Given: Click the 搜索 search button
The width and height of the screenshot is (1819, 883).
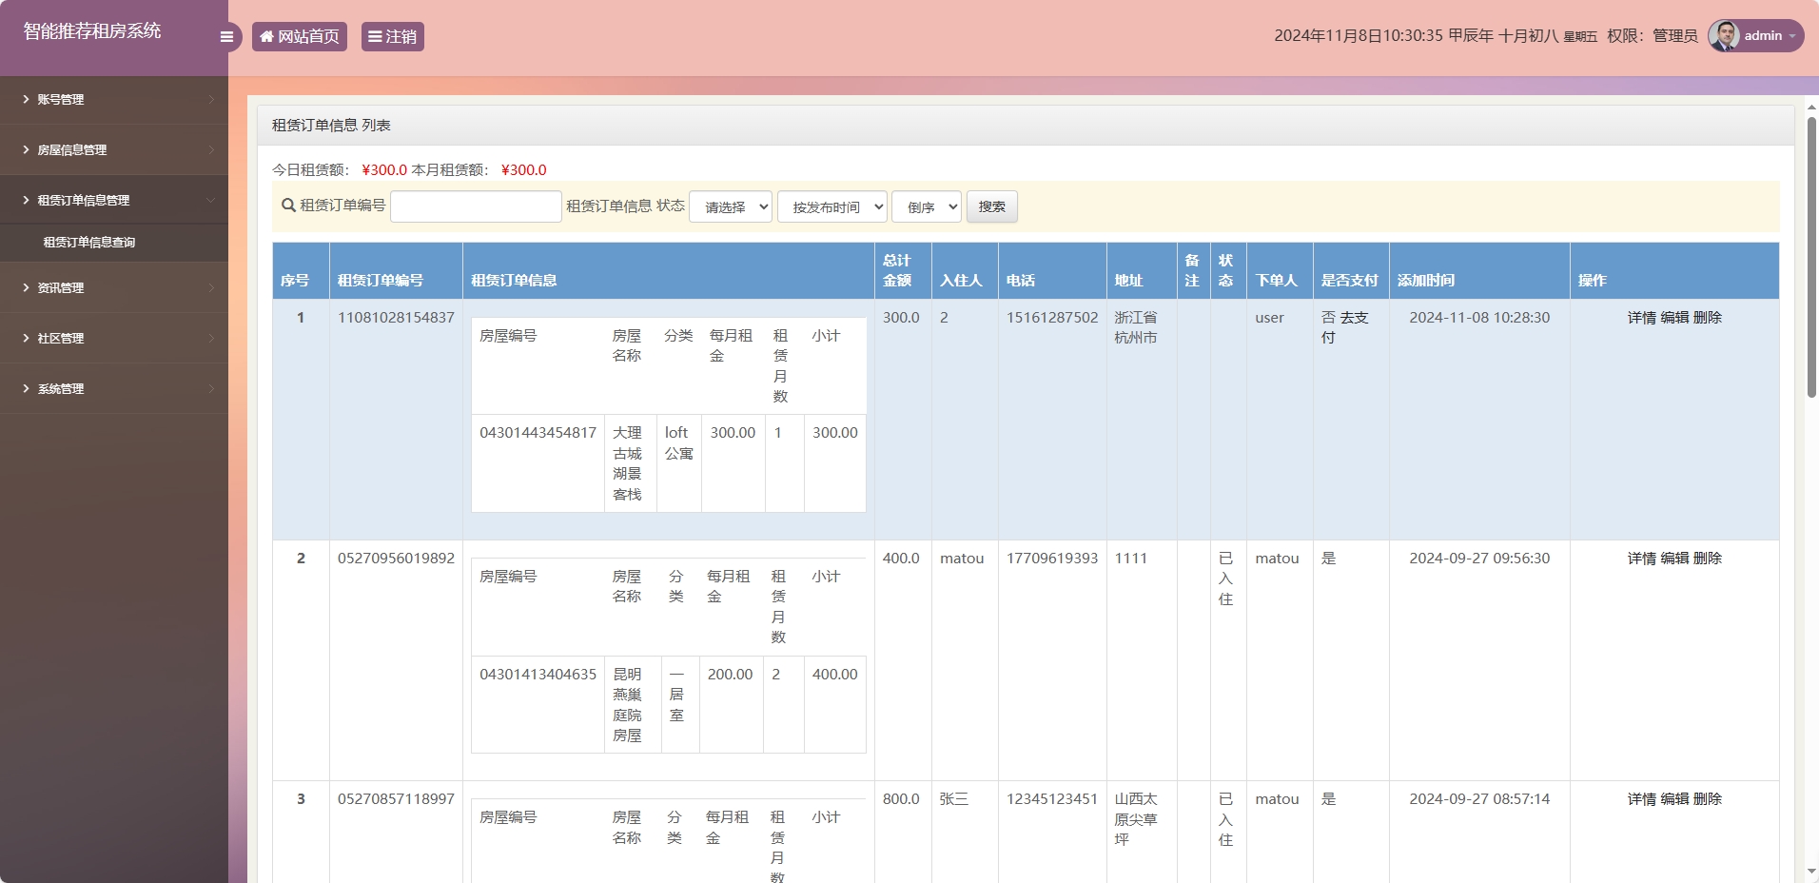Looking at the screenshot, I should (x=991, y=206).
